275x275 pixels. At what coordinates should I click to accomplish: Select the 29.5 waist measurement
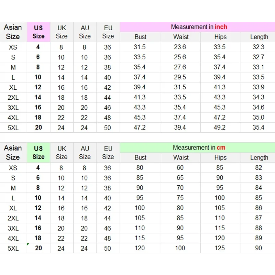[x=180, y=77]
